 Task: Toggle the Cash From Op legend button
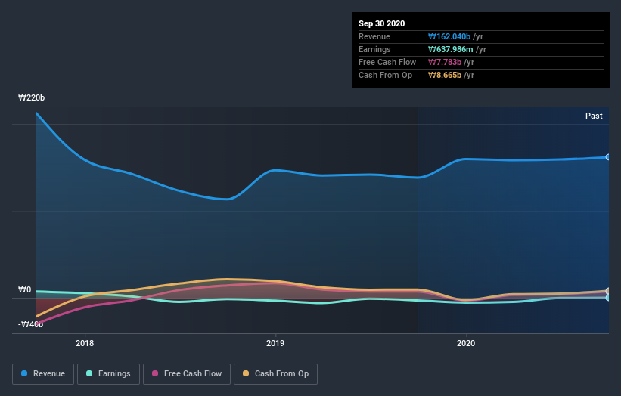pyautogui.click(x=275, y=374)
